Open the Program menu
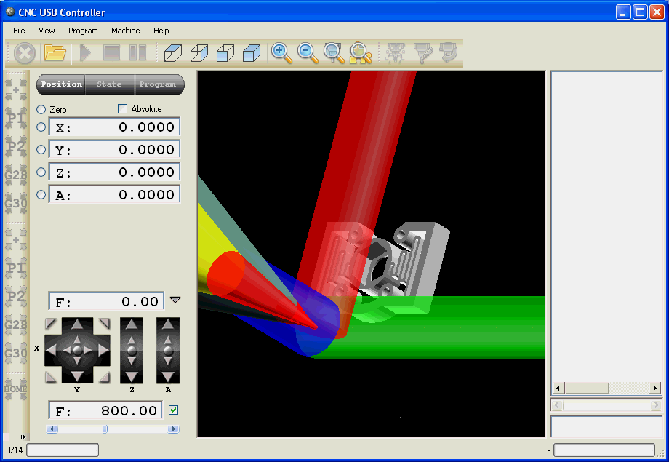Screen dimensions: 669x462 point(83,31)
